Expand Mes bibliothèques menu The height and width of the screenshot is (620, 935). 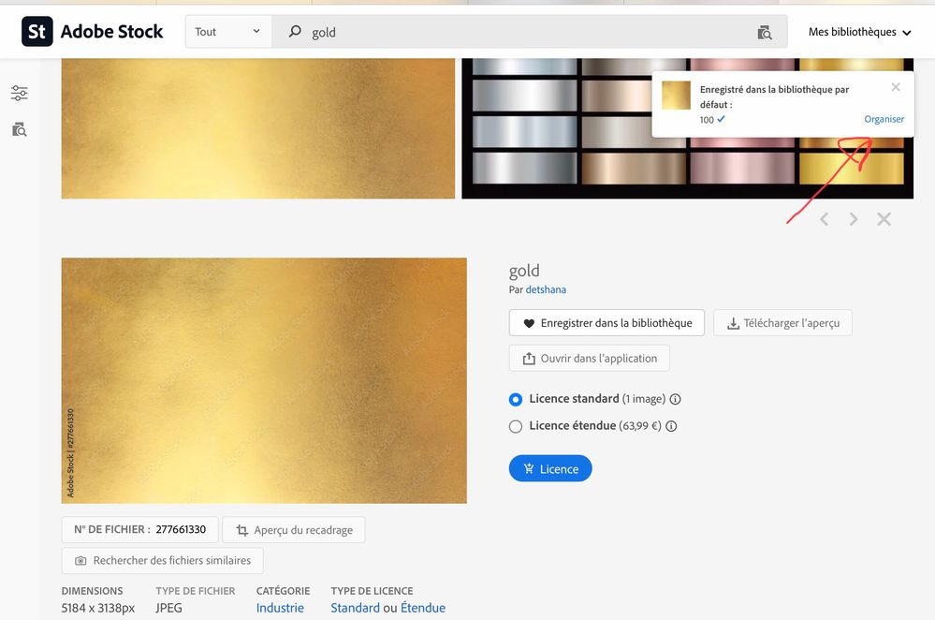point(859,32)
